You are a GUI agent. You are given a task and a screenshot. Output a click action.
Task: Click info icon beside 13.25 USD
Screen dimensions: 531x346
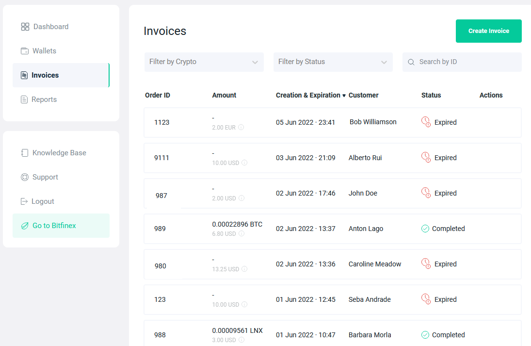[x=244, y=269]
